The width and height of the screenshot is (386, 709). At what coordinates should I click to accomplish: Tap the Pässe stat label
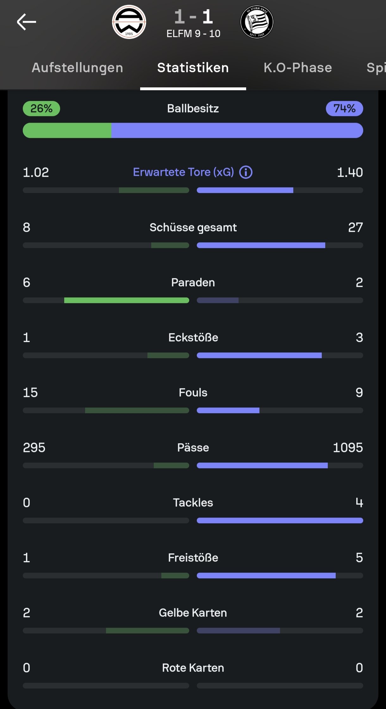193,448
